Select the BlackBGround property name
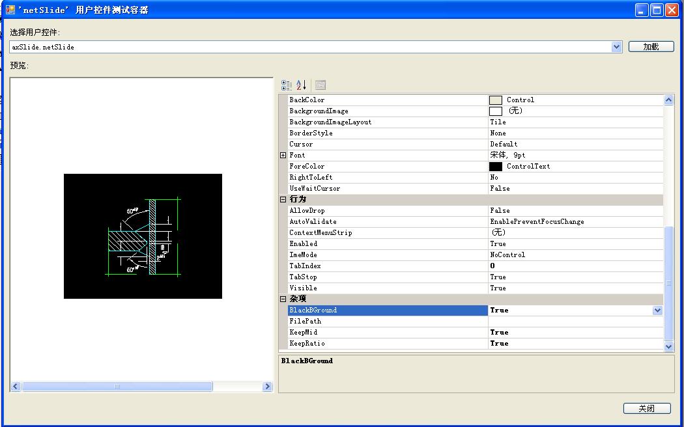This screenshot has width=684, height=427. pos(313,310)
